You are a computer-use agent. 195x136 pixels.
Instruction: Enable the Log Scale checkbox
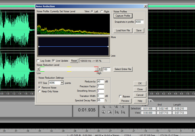click(38, 61)
